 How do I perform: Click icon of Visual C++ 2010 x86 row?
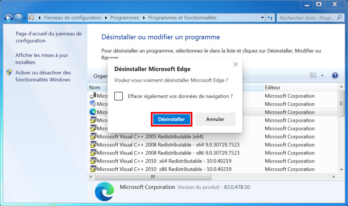(93, 169)
